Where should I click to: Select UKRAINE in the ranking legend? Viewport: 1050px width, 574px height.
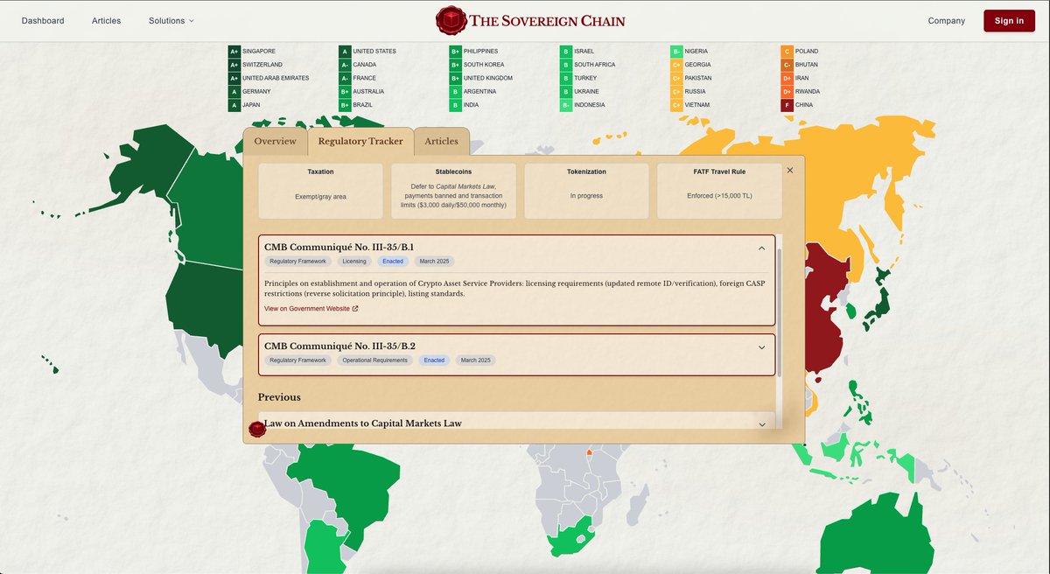[x=587, y=92]
